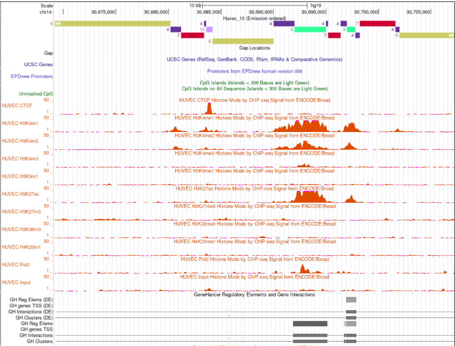Click the Gap Locations track title

254,48
